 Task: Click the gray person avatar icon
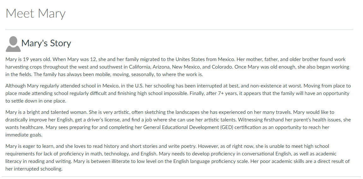click(x=13, y=44)
